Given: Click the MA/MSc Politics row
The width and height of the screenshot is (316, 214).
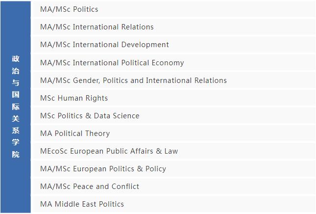Looking at the screenshot, I should pos(69,9).
